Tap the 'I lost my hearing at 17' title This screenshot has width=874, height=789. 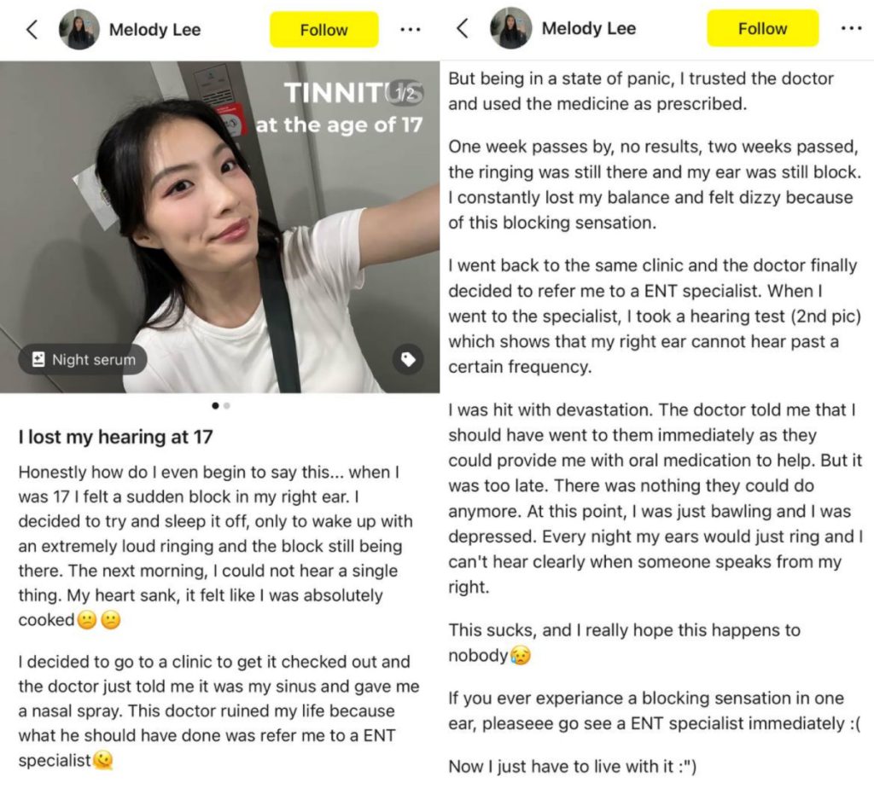(x=115, y=437)
